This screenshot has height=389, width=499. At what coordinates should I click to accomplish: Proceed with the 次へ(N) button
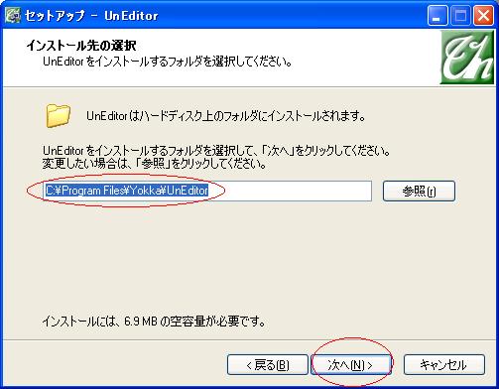click(350, 365)
